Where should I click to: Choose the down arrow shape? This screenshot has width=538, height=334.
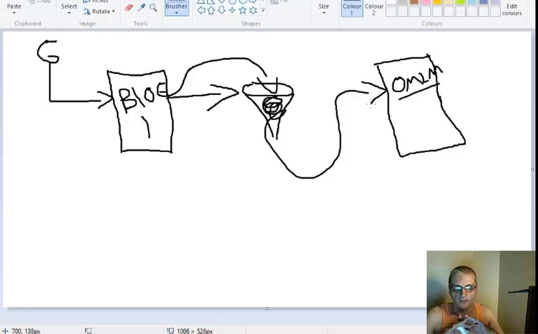(222, 10)
